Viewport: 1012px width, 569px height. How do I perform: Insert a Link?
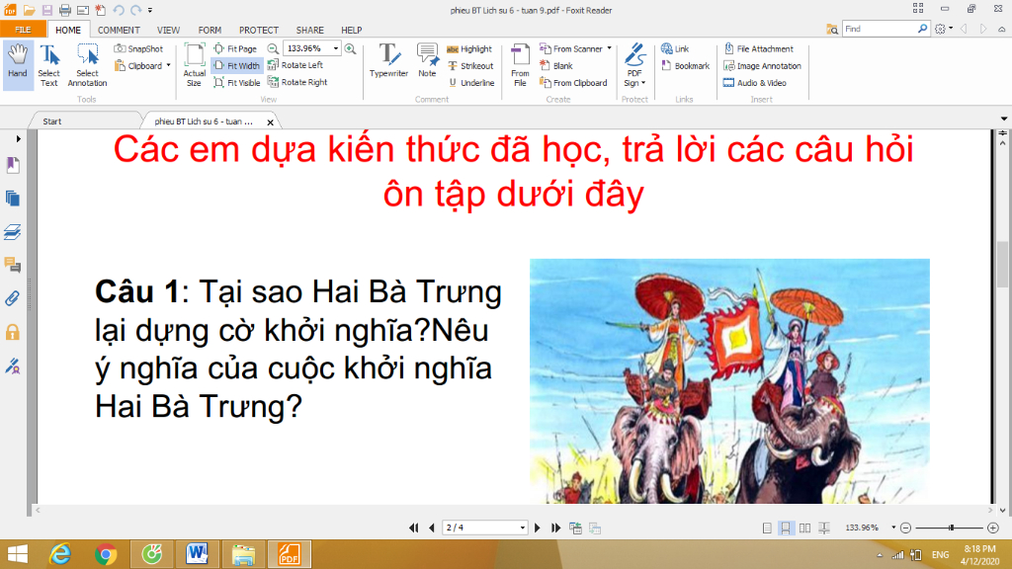[675, 49]
